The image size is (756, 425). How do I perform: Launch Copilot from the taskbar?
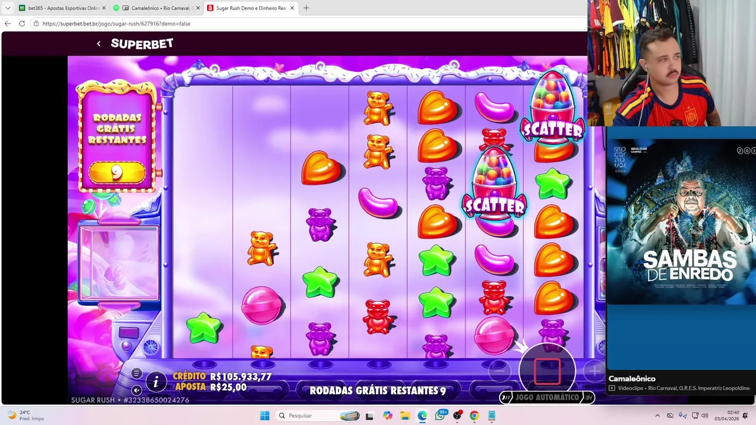(x=387, y=416)
